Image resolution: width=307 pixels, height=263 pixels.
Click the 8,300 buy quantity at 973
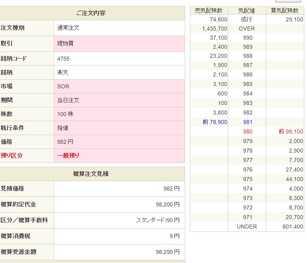296,198
